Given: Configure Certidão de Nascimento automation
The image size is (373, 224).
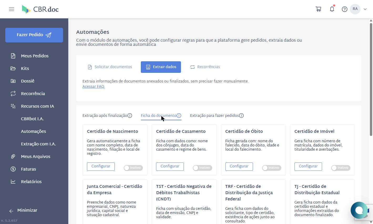Looking at the screenshot, I should tap(101, 166).
